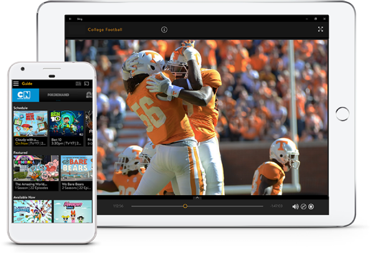Click the elapsed time 1:12:56
The width and height of the screenshot is (371, 253).
pos(118,206)
